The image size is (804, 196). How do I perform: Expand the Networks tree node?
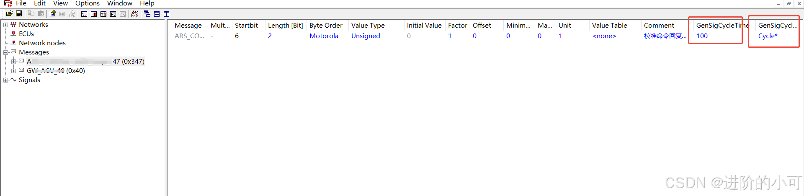click(5, 25)
